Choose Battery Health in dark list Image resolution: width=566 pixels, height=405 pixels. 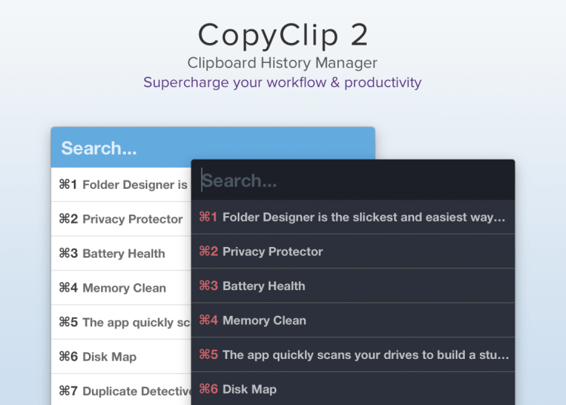point(263,286)
